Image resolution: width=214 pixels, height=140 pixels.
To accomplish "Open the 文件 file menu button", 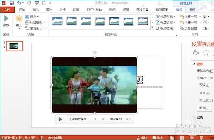I will (7, 10).
